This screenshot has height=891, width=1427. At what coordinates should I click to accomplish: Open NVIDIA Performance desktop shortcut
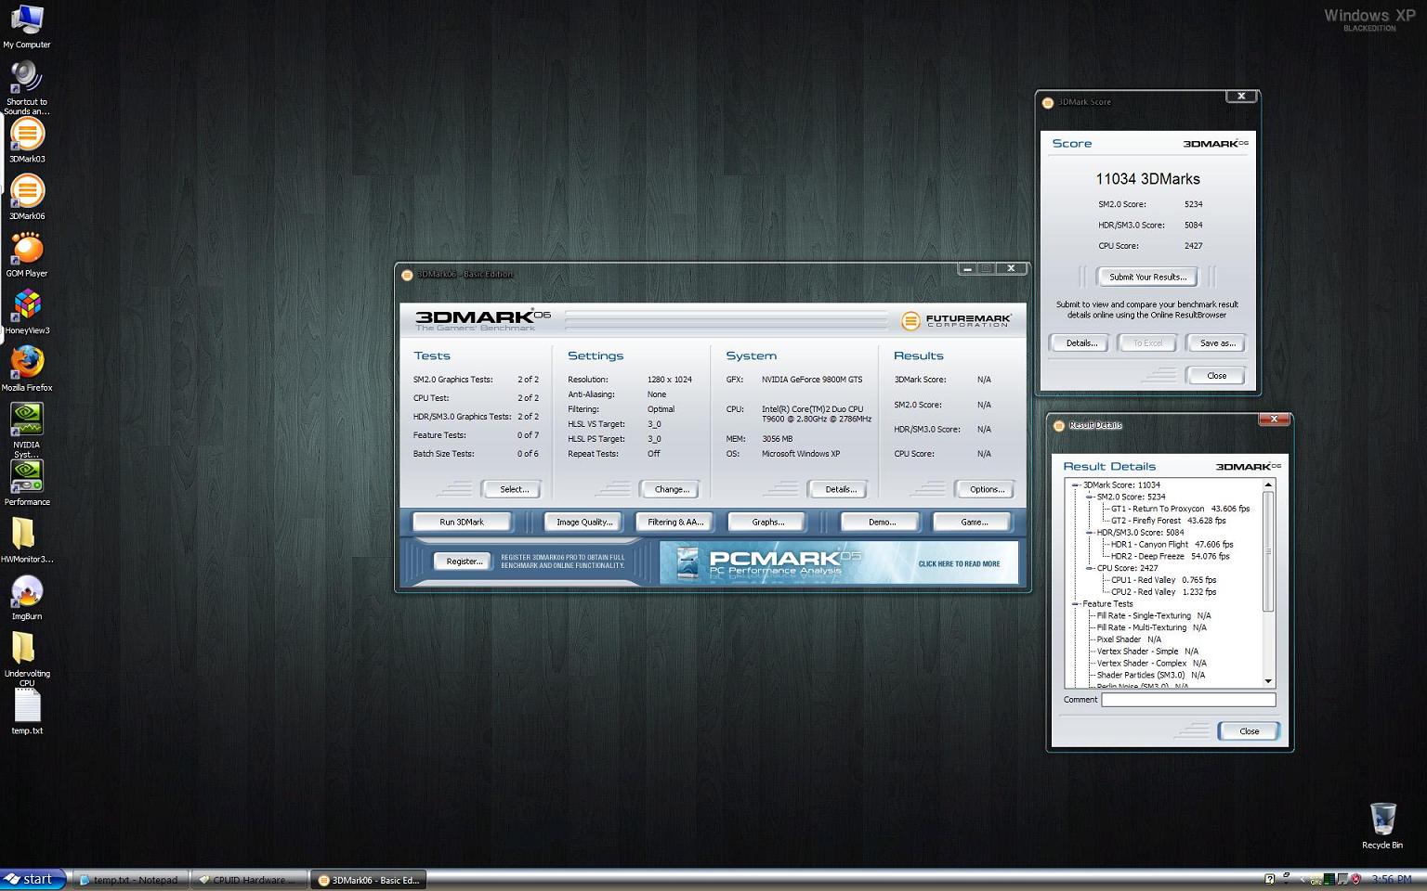coord(27,484)
